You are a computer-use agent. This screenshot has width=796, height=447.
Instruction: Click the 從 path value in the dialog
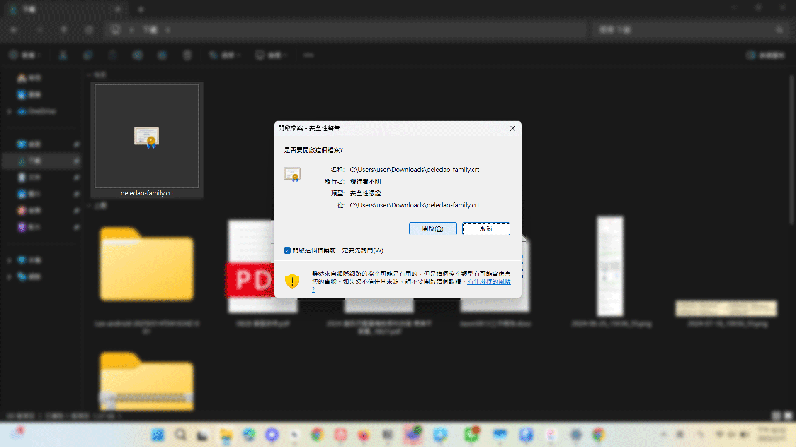coord(415,205)
